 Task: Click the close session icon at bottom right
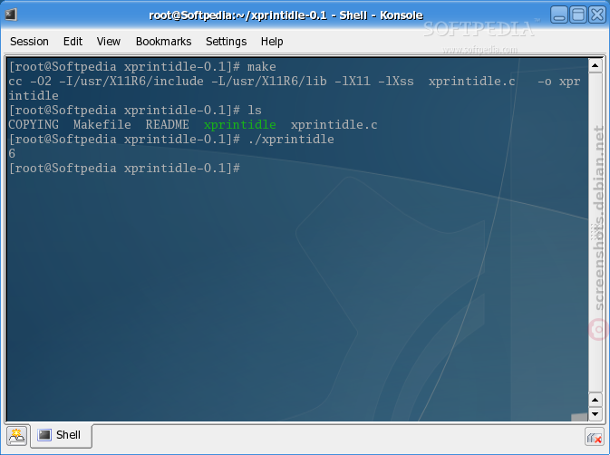[594, 438]
